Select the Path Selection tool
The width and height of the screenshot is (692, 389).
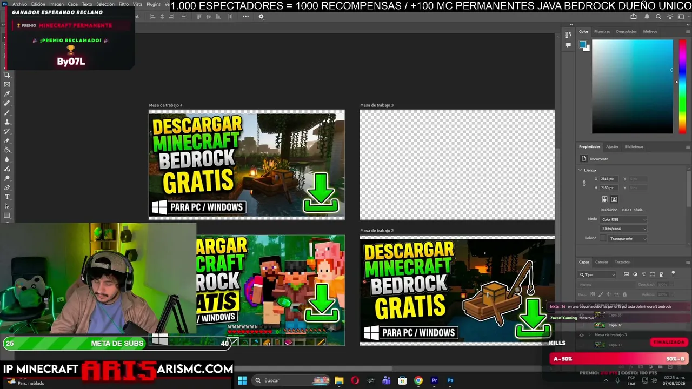[7, 206]
